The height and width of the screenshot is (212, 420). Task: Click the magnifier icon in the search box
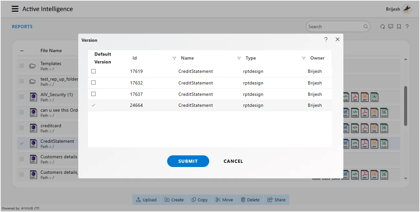point(366,27)
